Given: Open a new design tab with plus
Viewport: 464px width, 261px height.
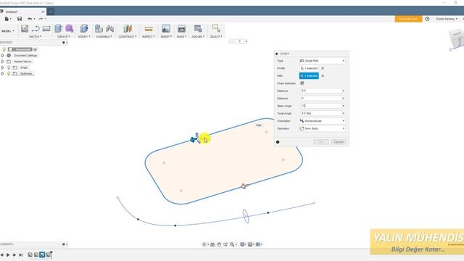Looking at the screenshot, I should point(51,12).
